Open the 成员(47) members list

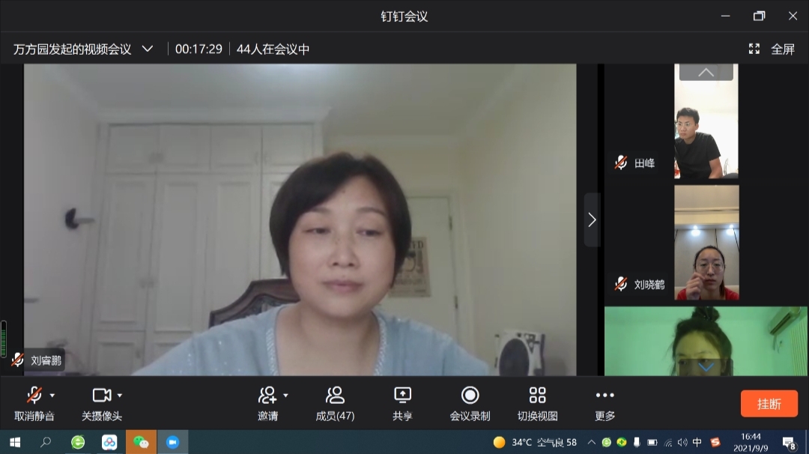[x=335, y=404]
